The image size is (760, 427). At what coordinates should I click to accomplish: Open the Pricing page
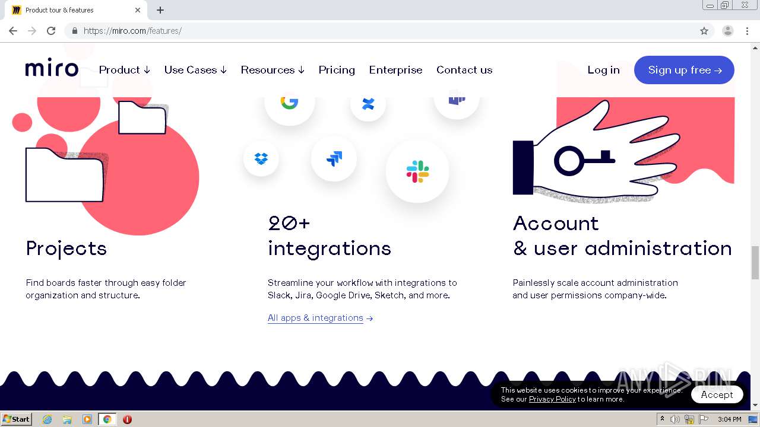click(x=337, y=70)
